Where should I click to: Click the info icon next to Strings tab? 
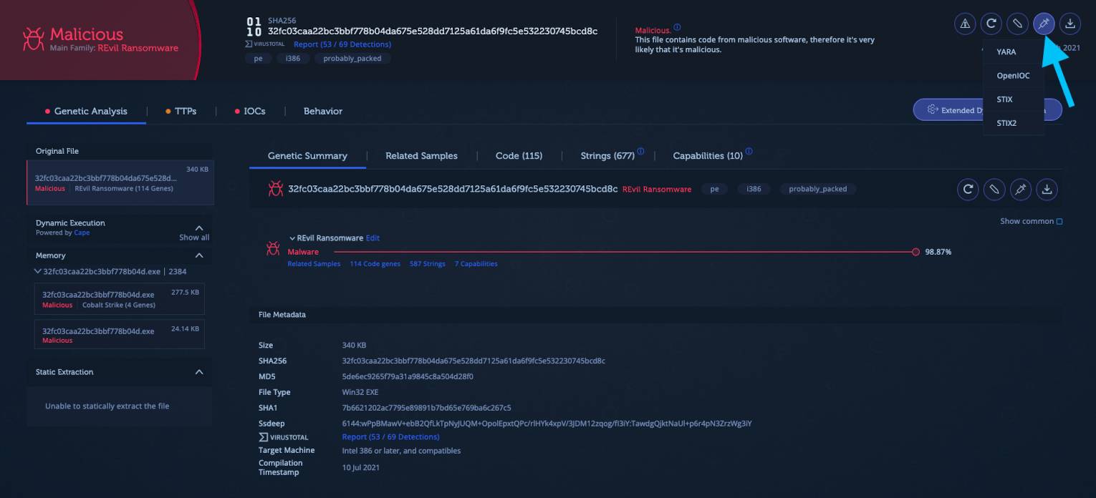[x=640, y=152]
